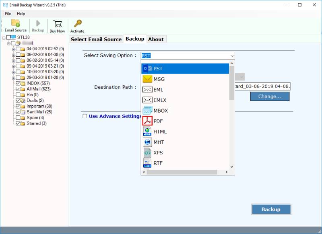This screenshot has height=234, width=322.
Task: Click the Activate key icon
Action: tap(78, 24)
